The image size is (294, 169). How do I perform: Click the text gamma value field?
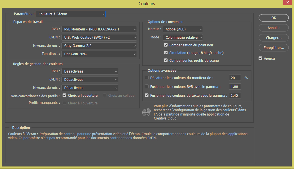coord(235,95)
